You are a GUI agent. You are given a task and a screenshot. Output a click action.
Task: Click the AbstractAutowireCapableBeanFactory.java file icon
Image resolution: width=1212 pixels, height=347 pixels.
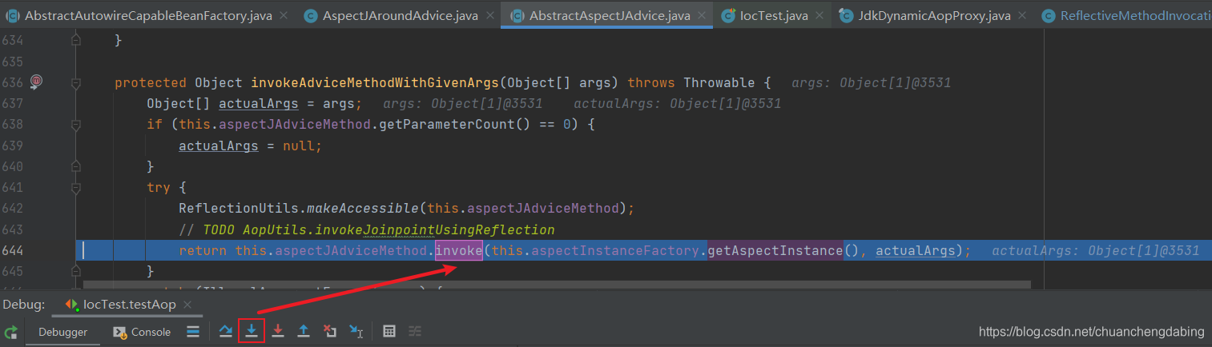pyautogui.click(x=12, y=15)
